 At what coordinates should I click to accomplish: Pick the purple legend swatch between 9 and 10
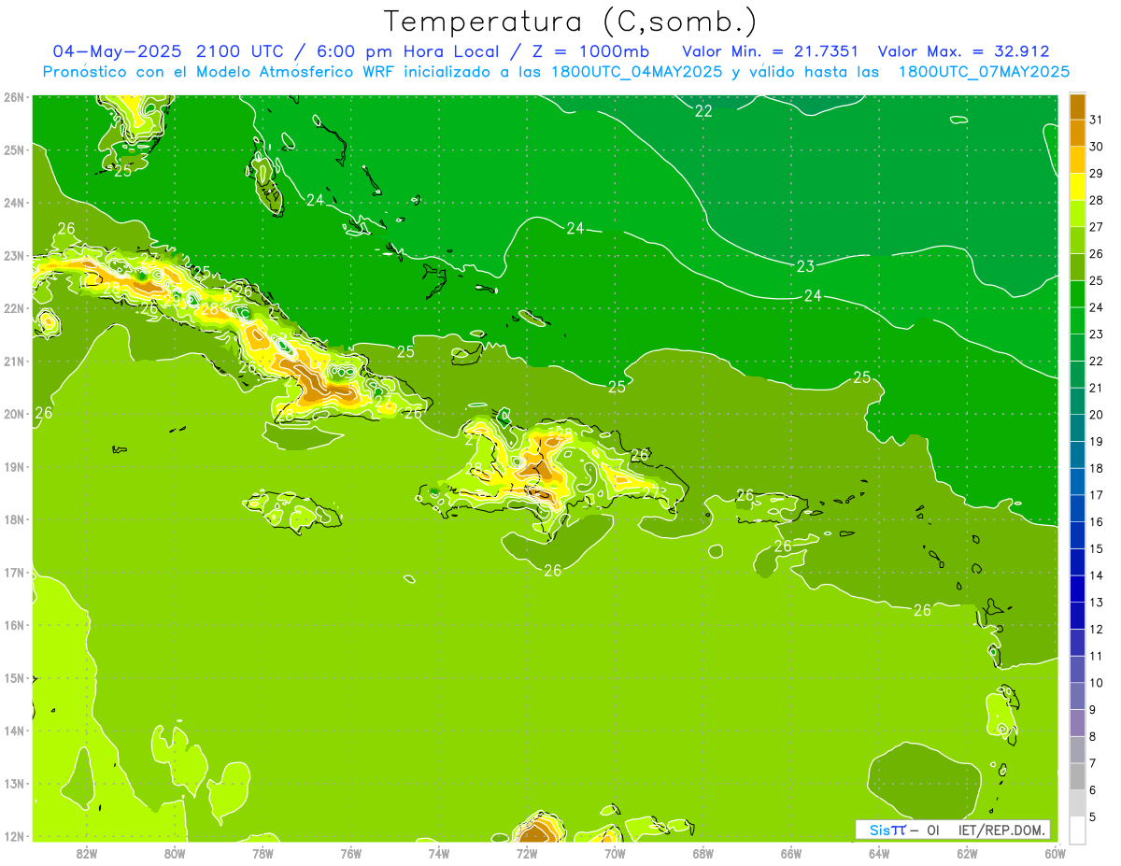[1077, 695]
